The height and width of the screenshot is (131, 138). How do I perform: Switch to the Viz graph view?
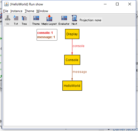(x=8, y=20)
